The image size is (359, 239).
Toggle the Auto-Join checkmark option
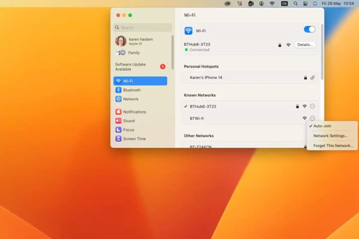tap(322, 126)
